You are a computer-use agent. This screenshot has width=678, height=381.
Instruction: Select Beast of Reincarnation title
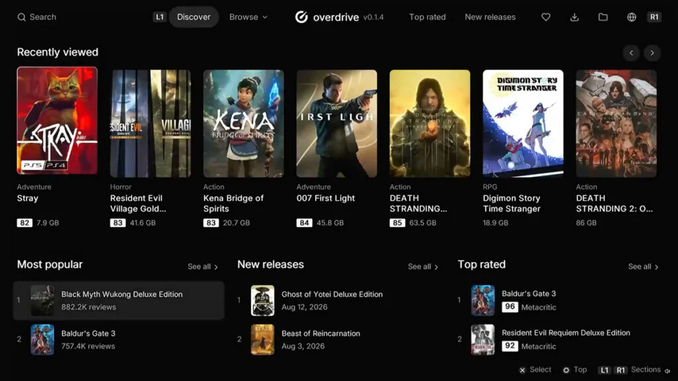tap(321, 333)
